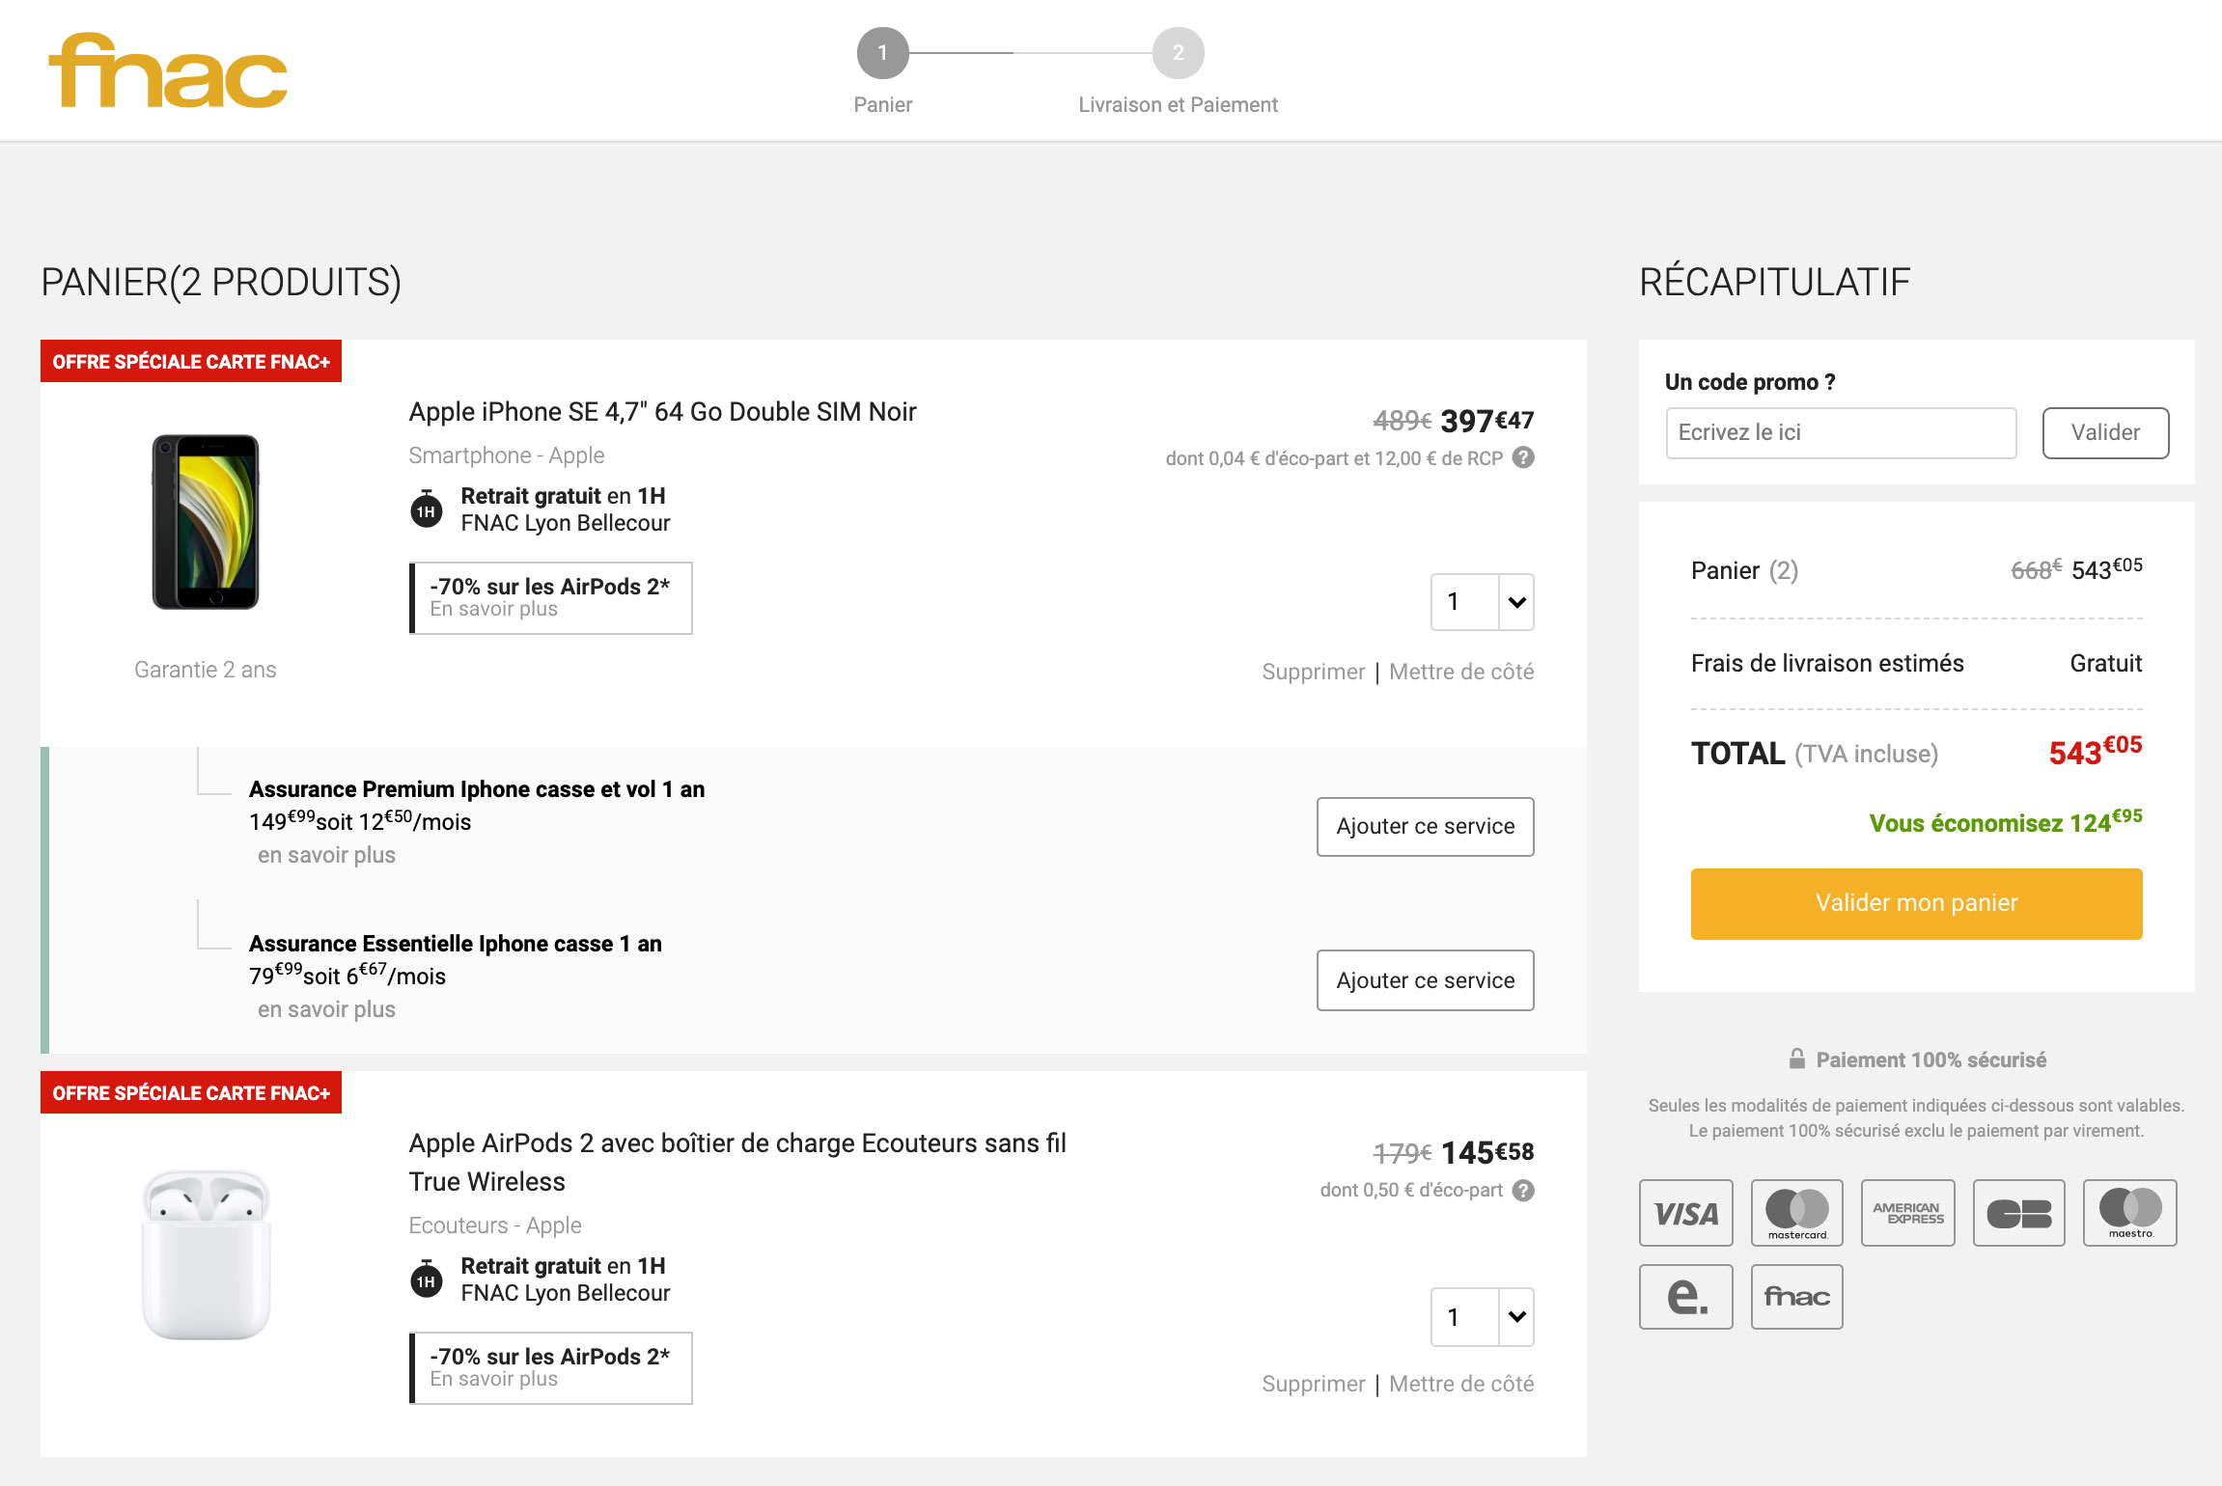Click FNAC Lyon Bellecour under iPhone SE
2222x1486 pixels.
(565, 523)
